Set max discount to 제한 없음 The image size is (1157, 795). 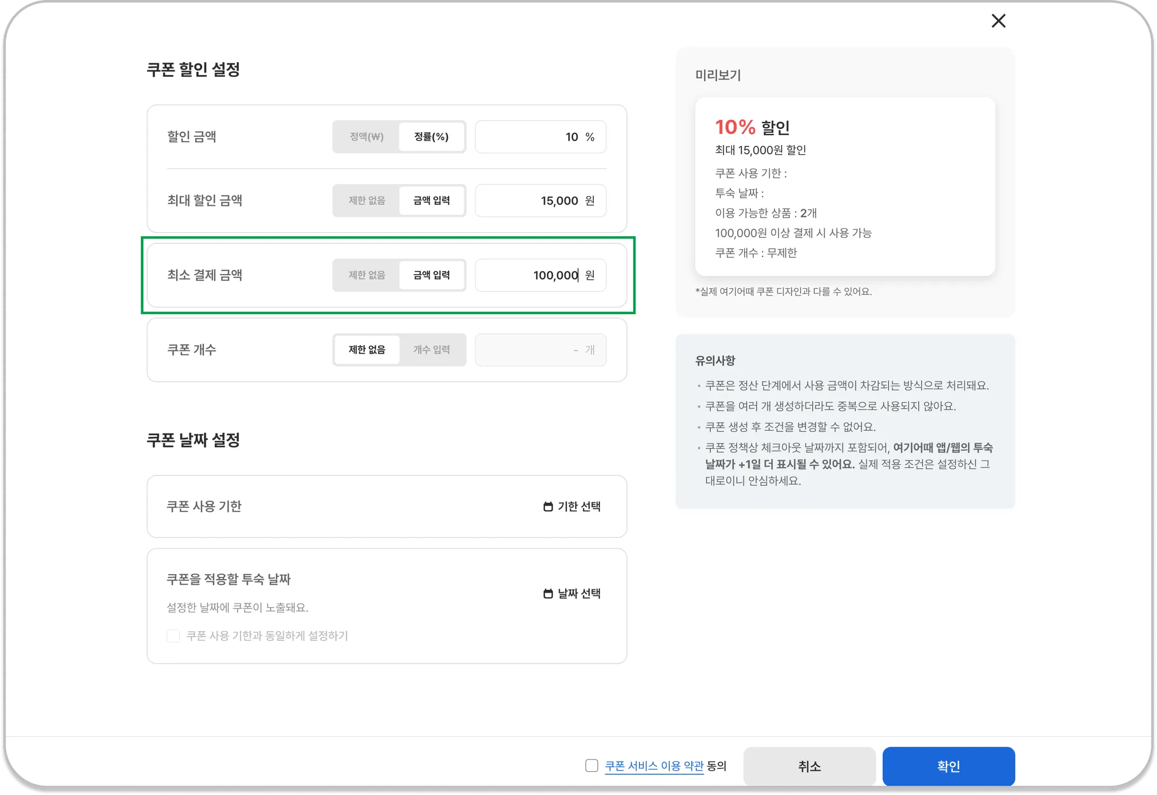(x=366, y=201)
